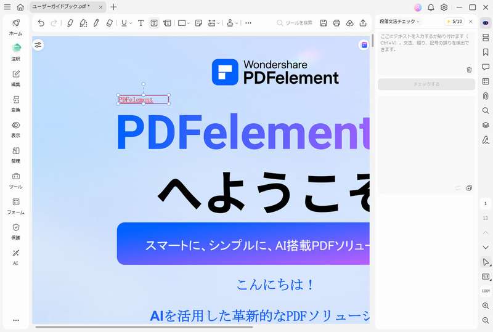Close the grammar check panel
The image size is (493, 332).
pyautogui.click(x=471, y=22)
